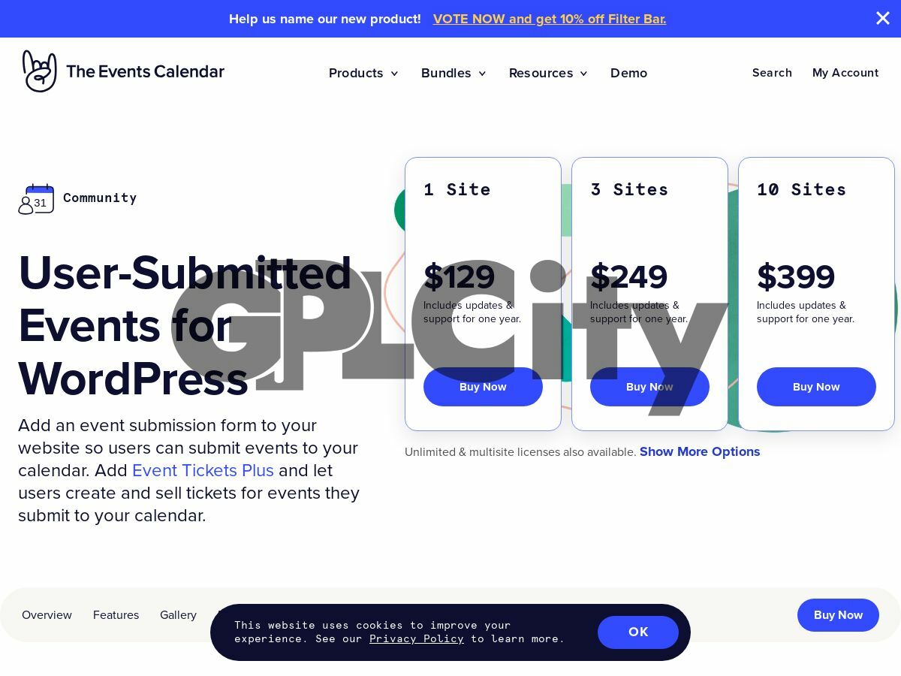
Task: Buy the 3 Sites license
Action: pos(649,387)
